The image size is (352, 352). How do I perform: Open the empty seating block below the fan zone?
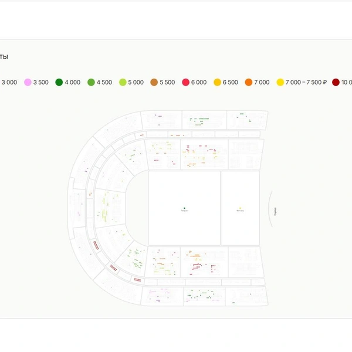coord(245,262)
